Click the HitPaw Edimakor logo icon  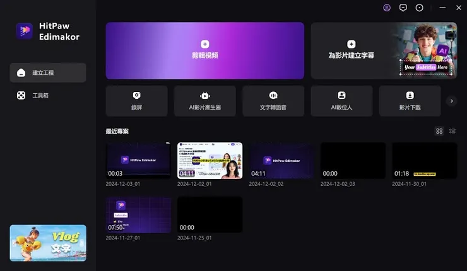(25, 31)
